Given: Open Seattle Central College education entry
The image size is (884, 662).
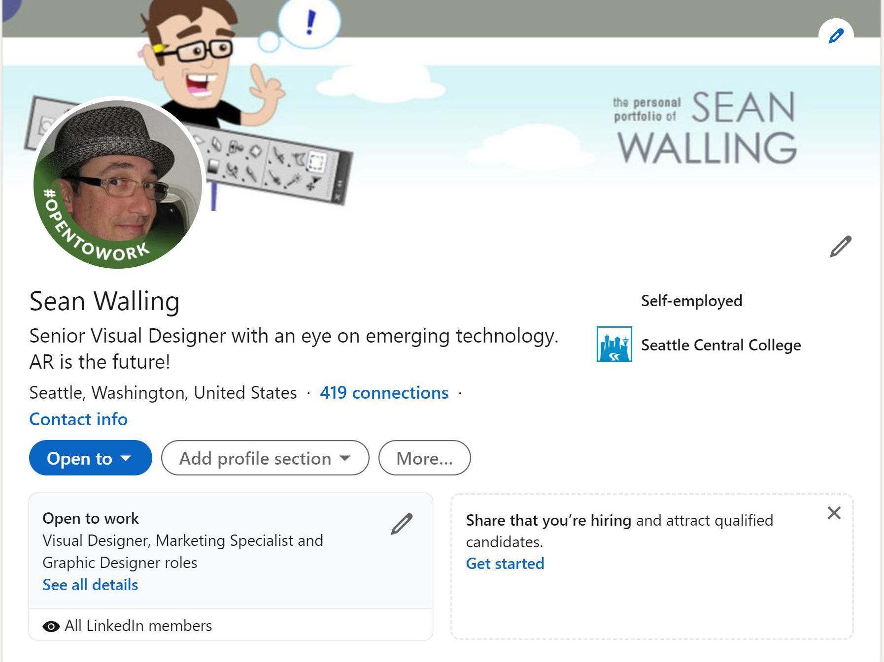Looking at the screenshot, I should (x=720, y=345).
